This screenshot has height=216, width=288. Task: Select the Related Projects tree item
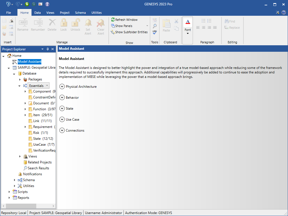tap(40, 162)
